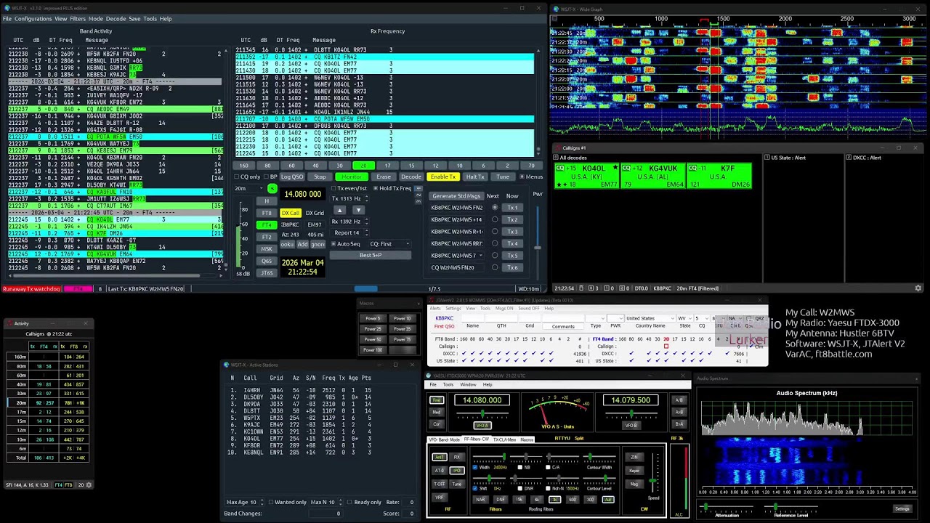Click the Best S+P button

coord(371,255)
